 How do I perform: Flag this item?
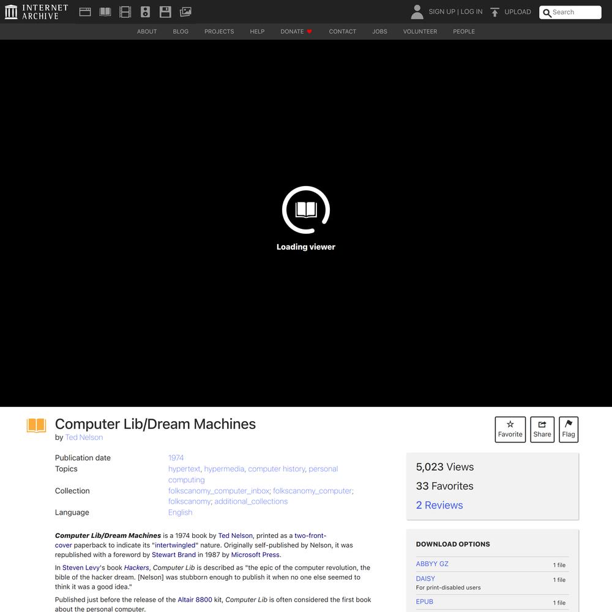click(569, 430)
